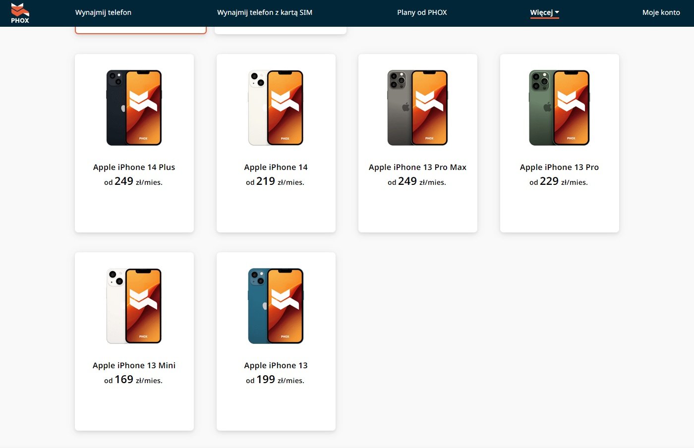This screenshot has height=448, width=694.
Task: Click the Apple iPhone 14 Plus image
Action: point(134,108)
